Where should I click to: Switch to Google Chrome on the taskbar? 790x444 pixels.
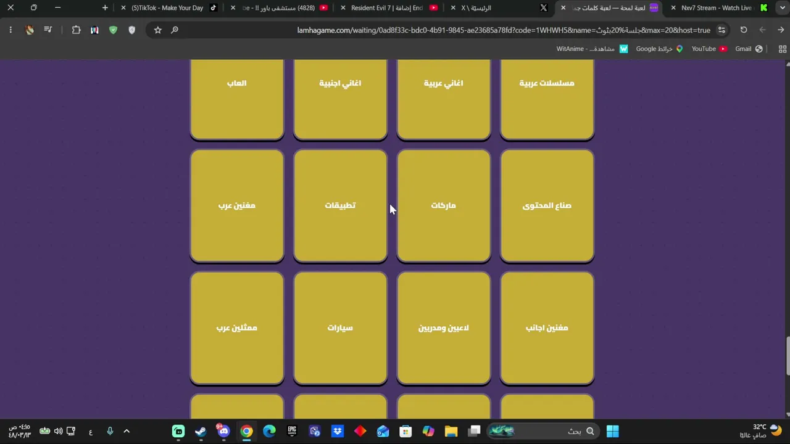point(246,431)
